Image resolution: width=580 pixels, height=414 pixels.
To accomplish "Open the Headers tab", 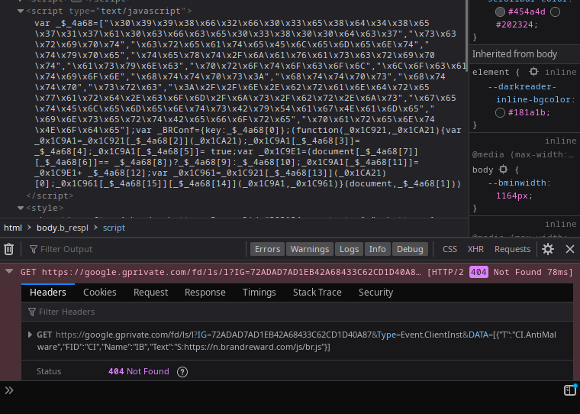I will pyautogui.click(x=48, y=293).
